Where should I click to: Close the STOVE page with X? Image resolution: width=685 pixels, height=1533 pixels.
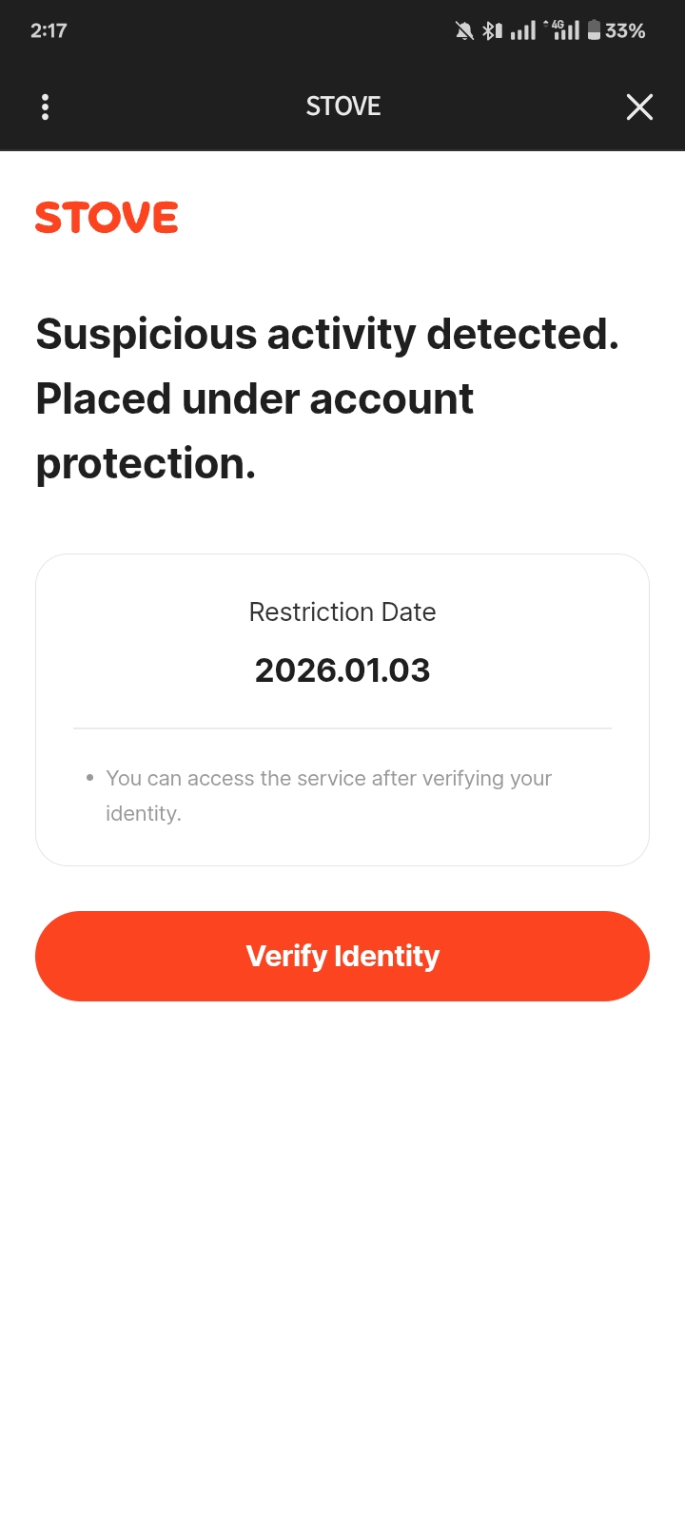tap(639, 107)
